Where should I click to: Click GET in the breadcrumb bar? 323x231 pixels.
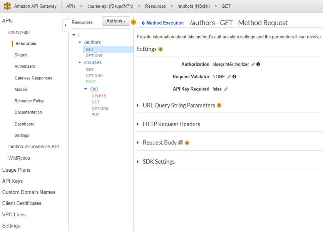pyautogui.click(x=226, y=6)
